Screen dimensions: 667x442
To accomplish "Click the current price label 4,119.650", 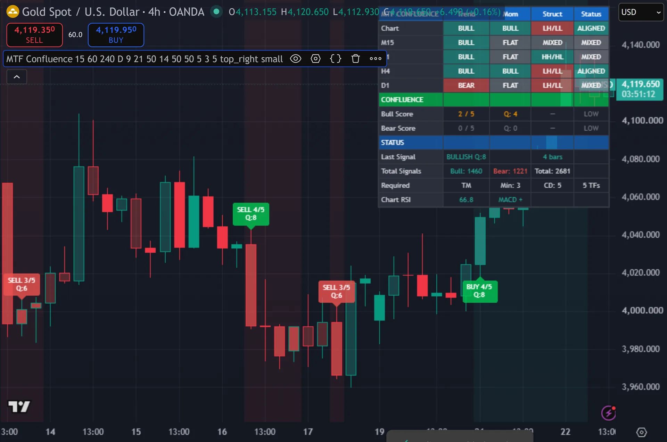I will (640, 89).
